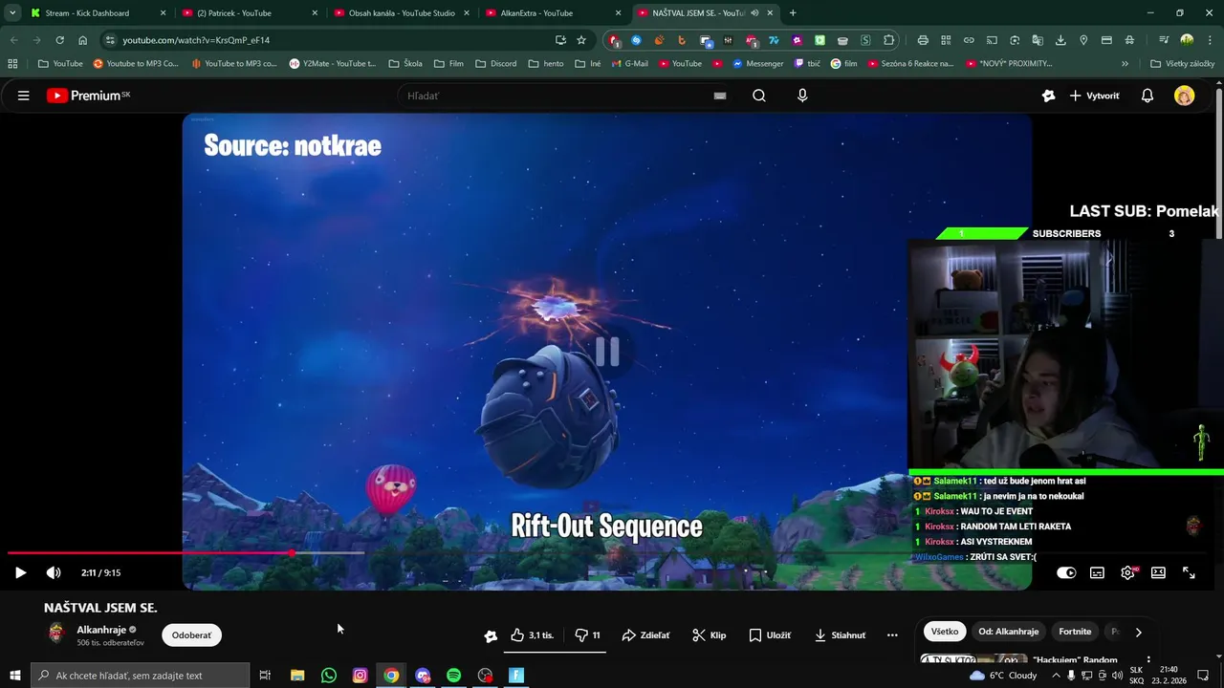
Task: Download video via Stiahnuť button
Action: (x=840, y=635)
